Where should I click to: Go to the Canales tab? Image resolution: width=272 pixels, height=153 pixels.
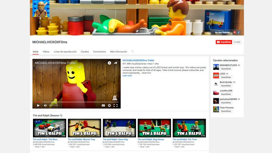point(85,52)
